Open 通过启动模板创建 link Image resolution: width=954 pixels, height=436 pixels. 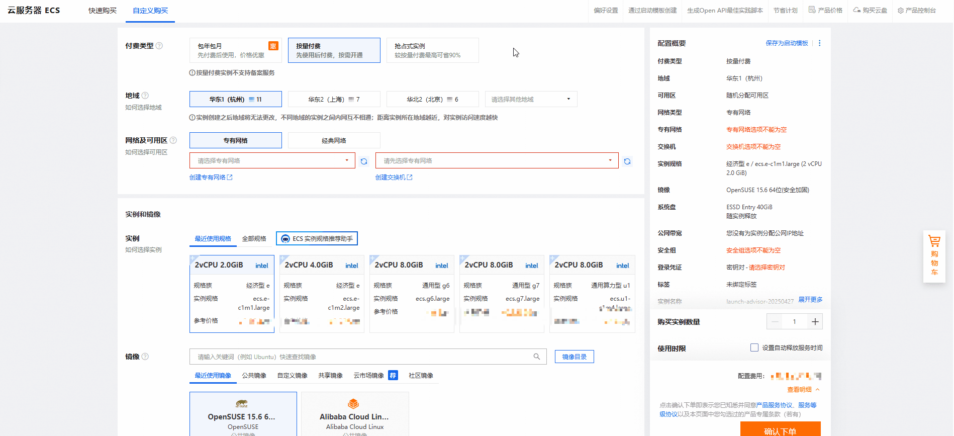coord(652,10)
